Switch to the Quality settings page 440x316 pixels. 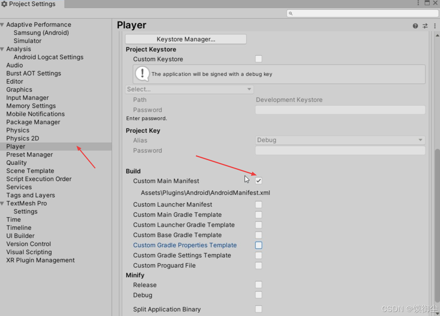(x=16, y=162)
